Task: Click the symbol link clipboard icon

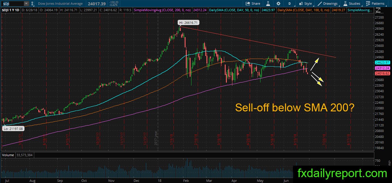Action: coord(32,4)
